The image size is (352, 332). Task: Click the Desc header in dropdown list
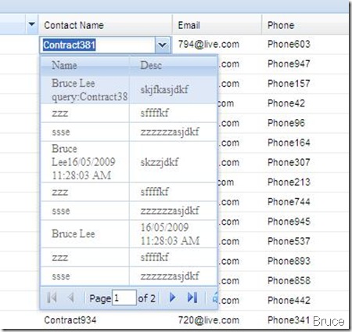[x=173, y=65]
